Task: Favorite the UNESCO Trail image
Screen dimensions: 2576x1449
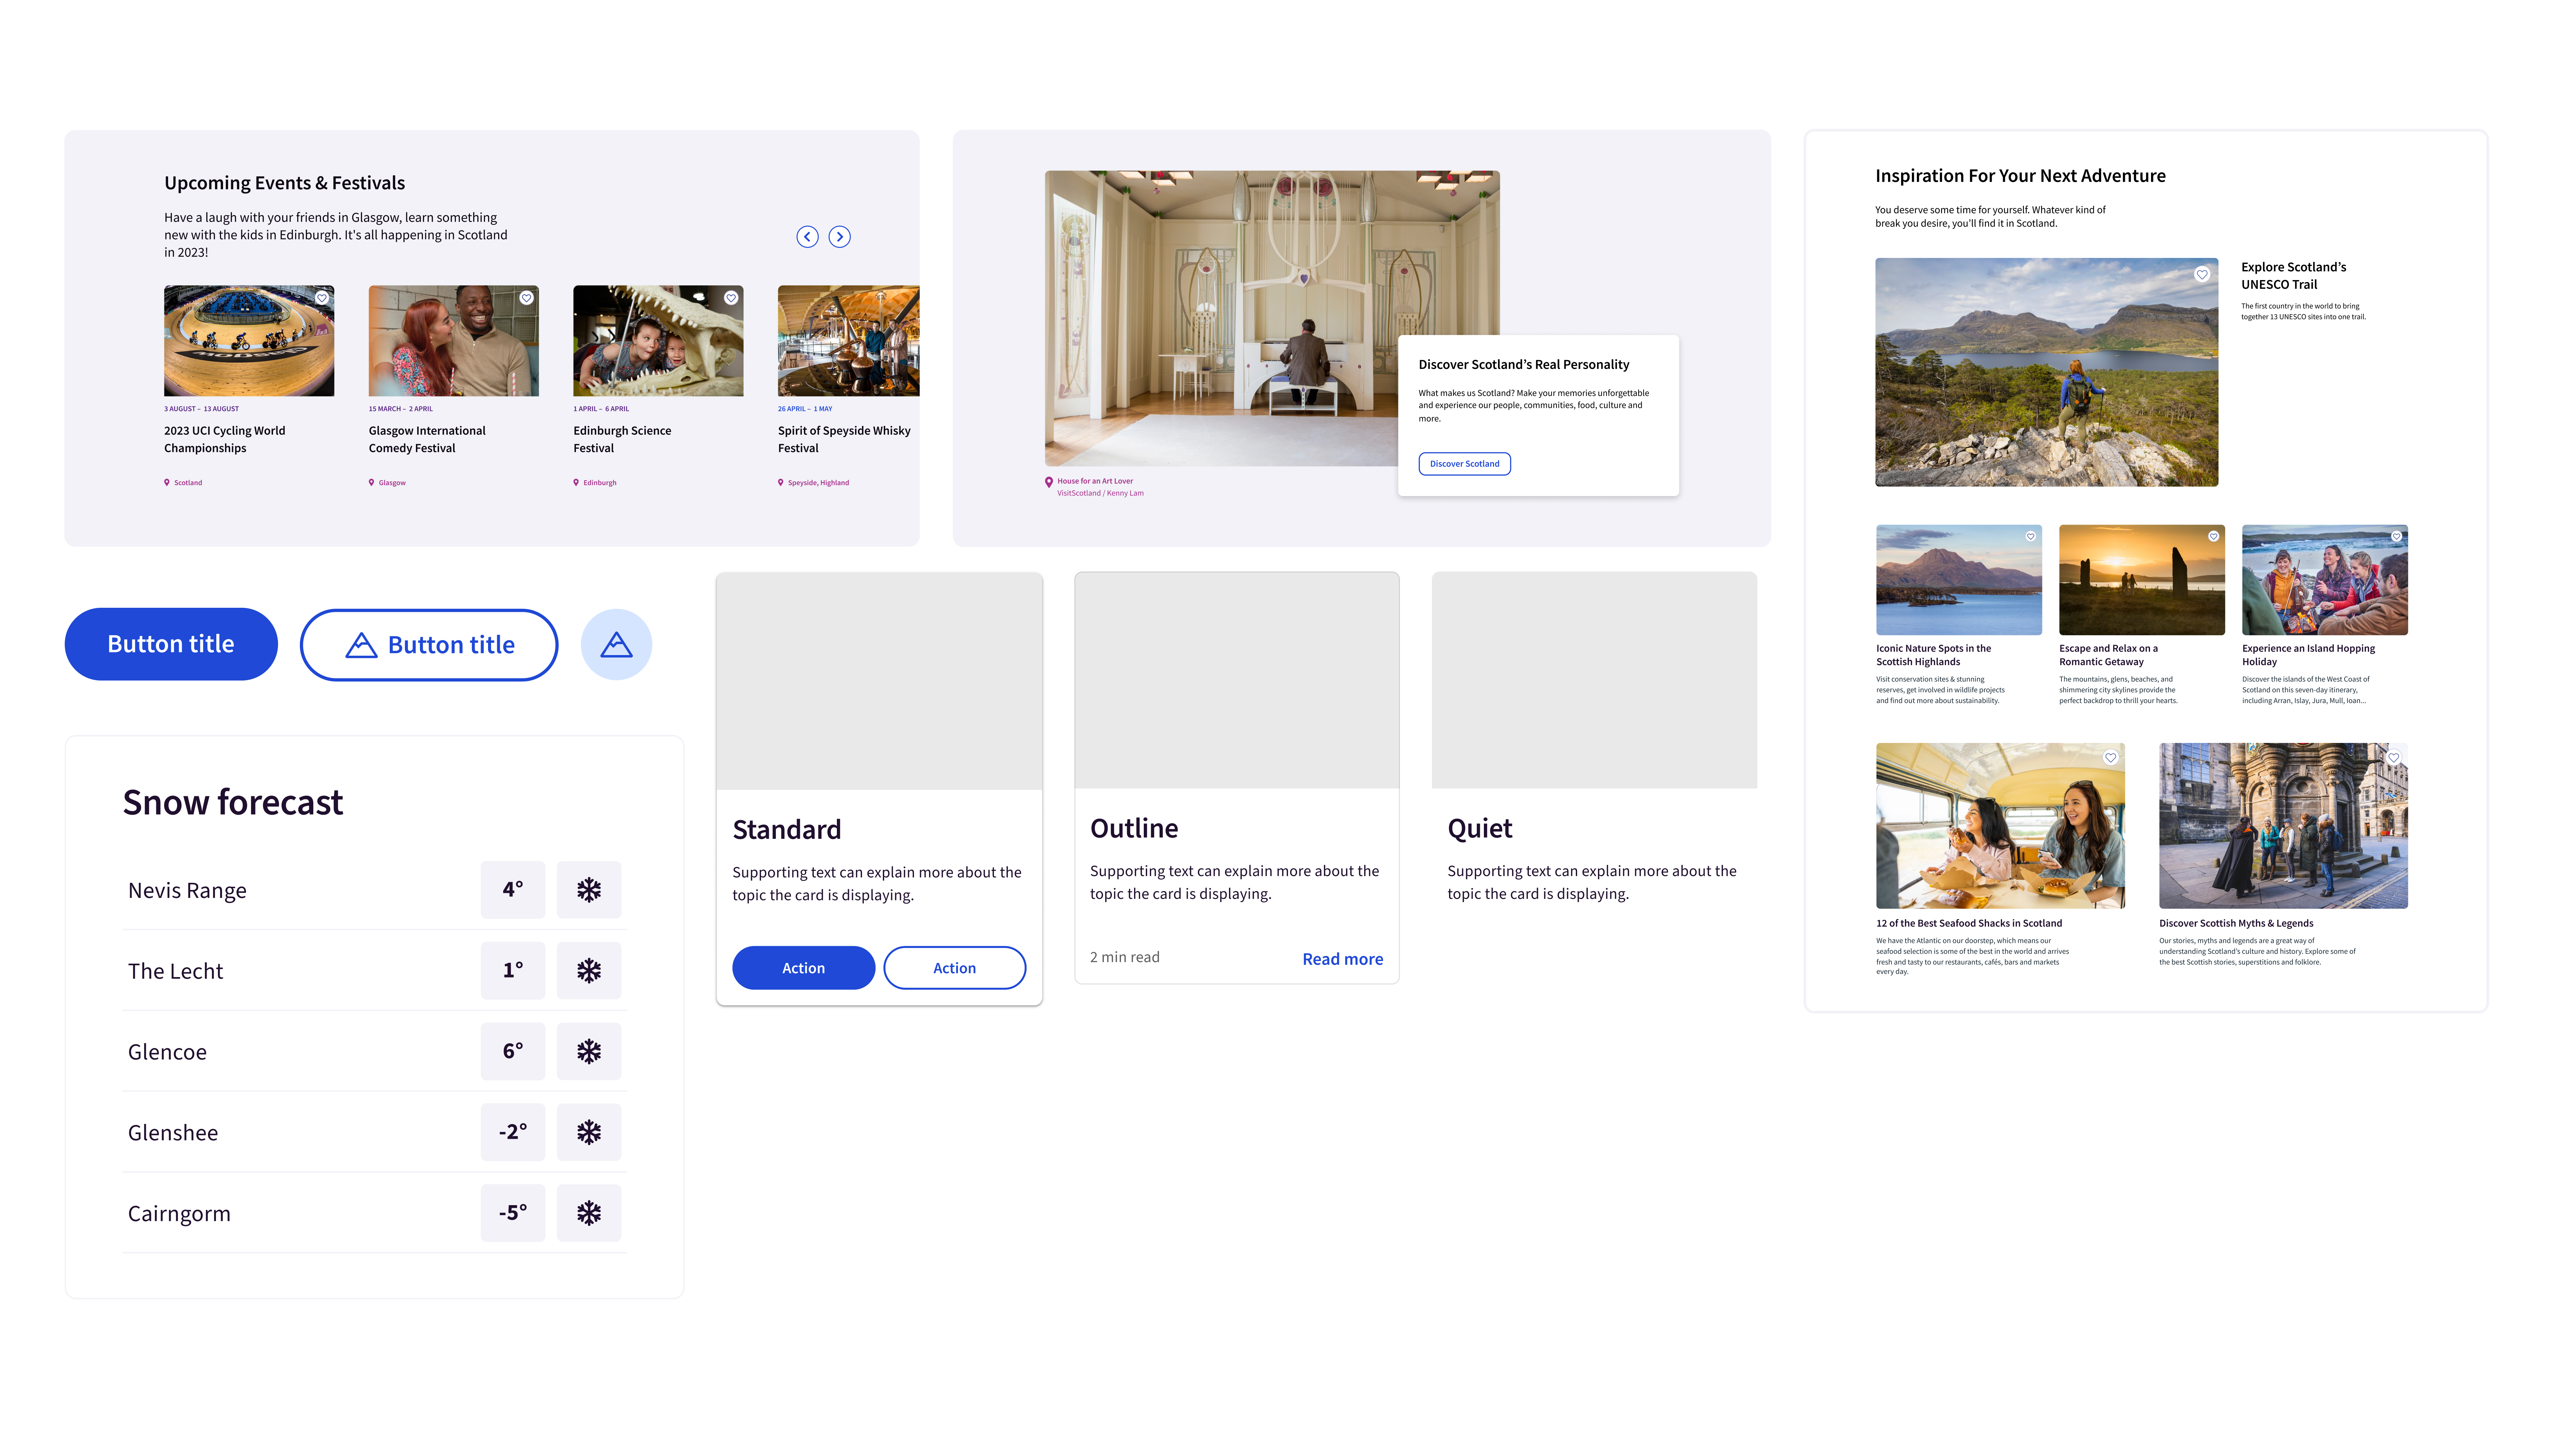Action: [2202, 274]
